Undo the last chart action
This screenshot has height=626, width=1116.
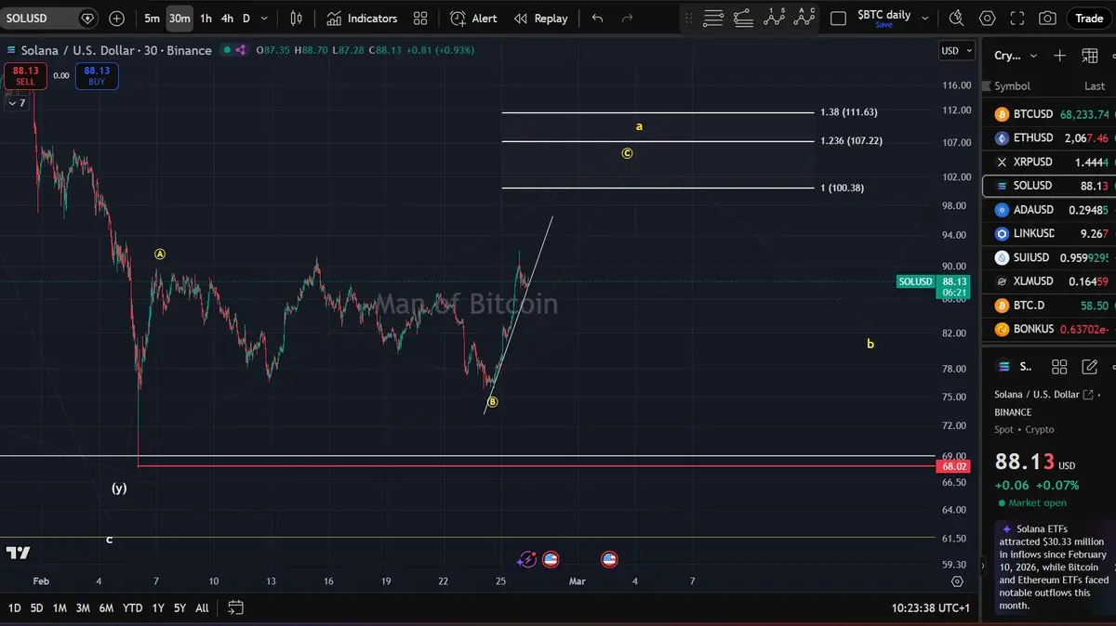pos(597,18)
